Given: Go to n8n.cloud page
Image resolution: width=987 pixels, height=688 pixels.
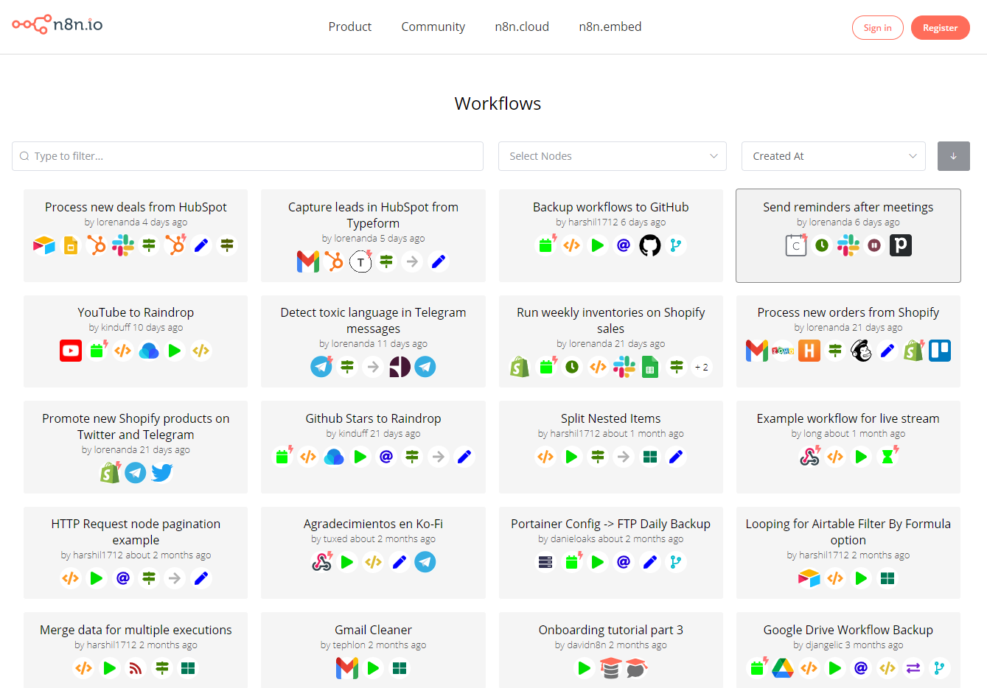Looking at the screenshot, I should coord(522,27).
